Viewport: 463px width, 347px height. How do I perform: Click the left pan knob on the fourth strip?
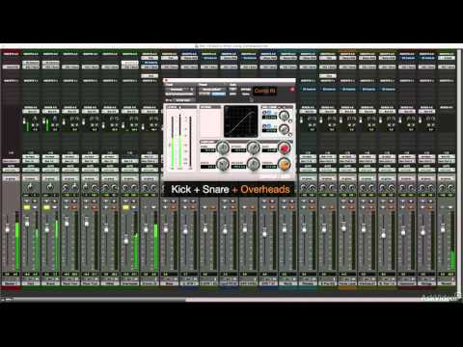click(66, 187)
